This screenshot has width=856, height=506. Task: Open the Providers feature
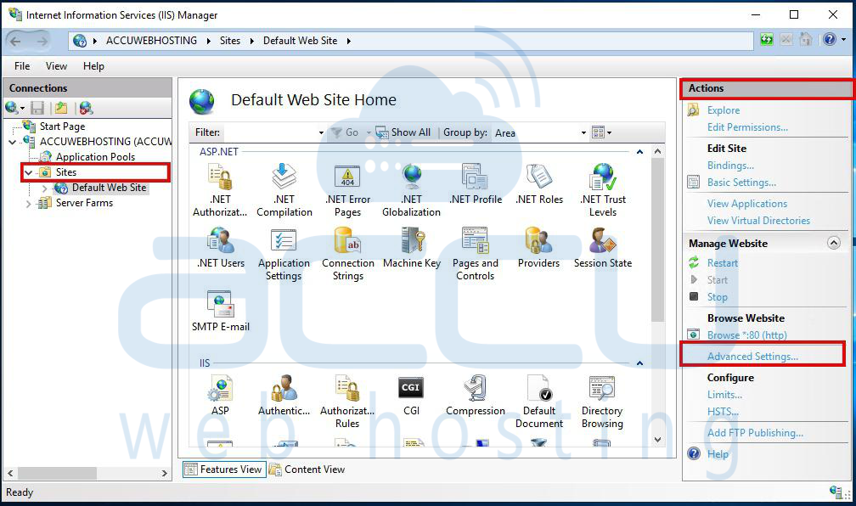pos(538,247)
